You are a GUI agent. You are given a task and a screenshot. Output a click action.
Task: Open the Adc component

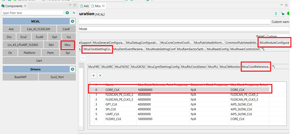[x=11, y=29]
